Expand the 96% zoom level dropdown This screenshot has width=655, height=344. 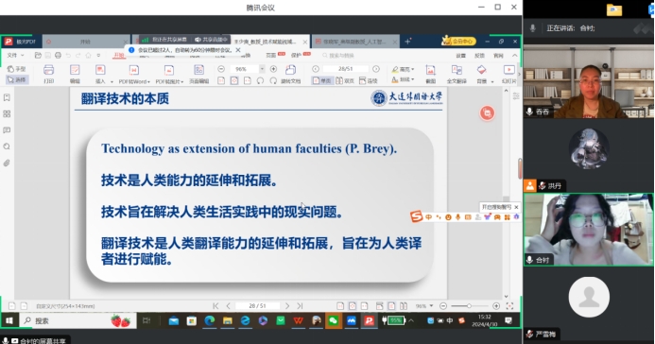coord(262,69)
